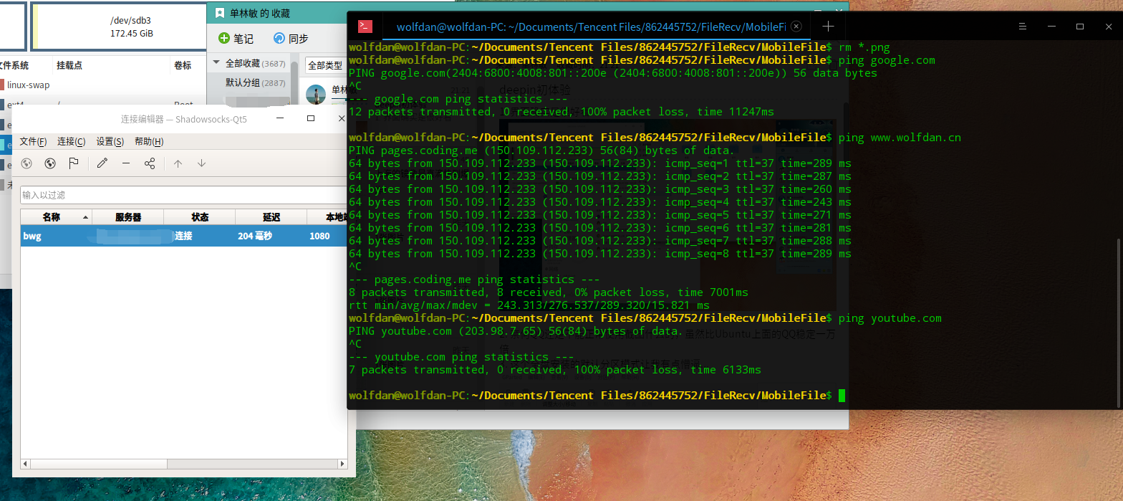Click the Shadowsocks-Qt5 window title text
Screen dimensions: 1123x501
tap(184, 119)
